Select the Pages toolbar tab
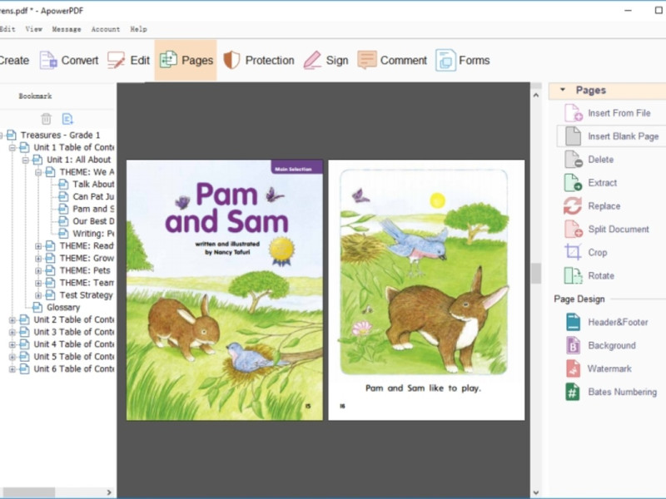 (186, 60)
